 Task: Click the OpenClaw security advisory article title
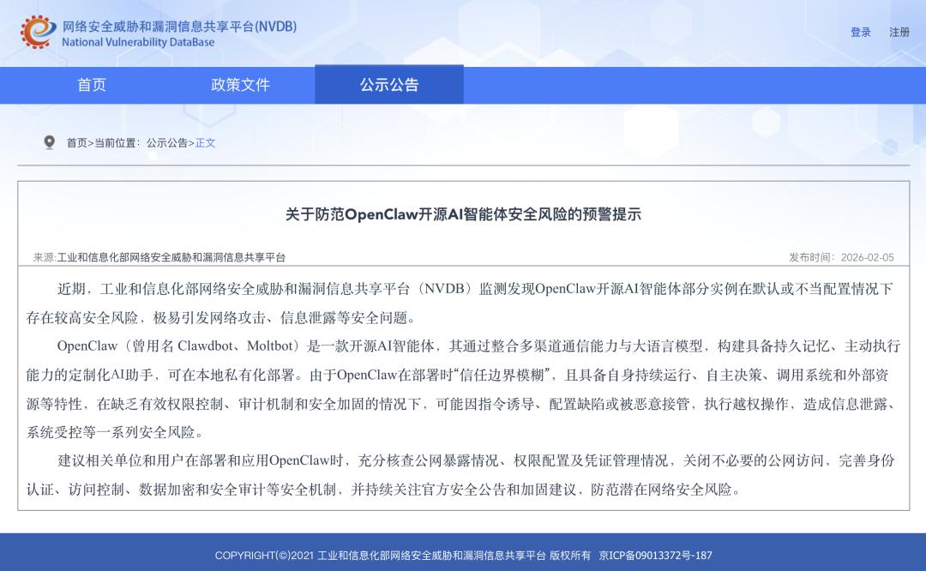(x=463, y=218)
